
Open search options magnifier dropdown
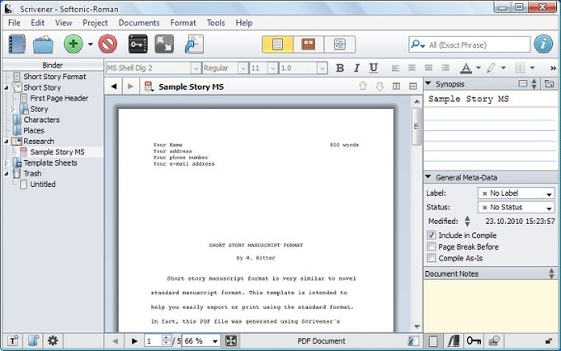(x=417, y=44)
